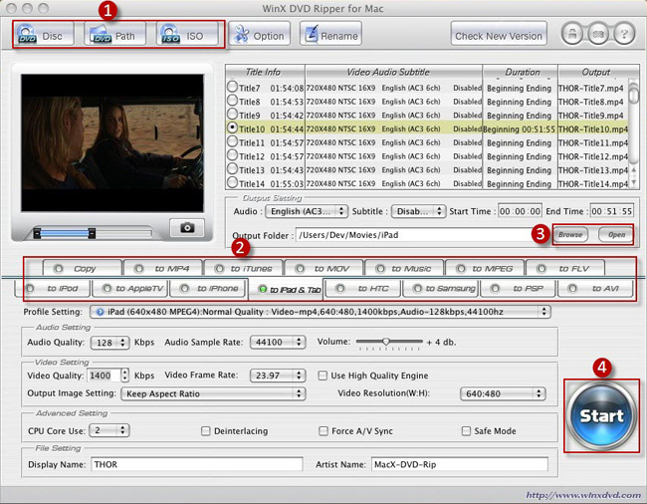Switch to the Copy tab
This screenshot has height=504, width=647.
coord(82,268)
